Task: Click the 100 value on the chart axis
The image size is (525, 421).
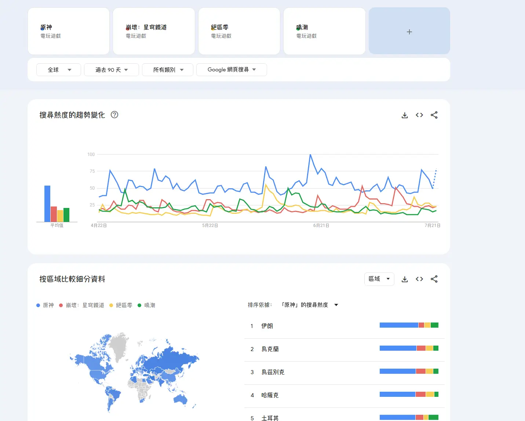Action: (x=91, y=154)
